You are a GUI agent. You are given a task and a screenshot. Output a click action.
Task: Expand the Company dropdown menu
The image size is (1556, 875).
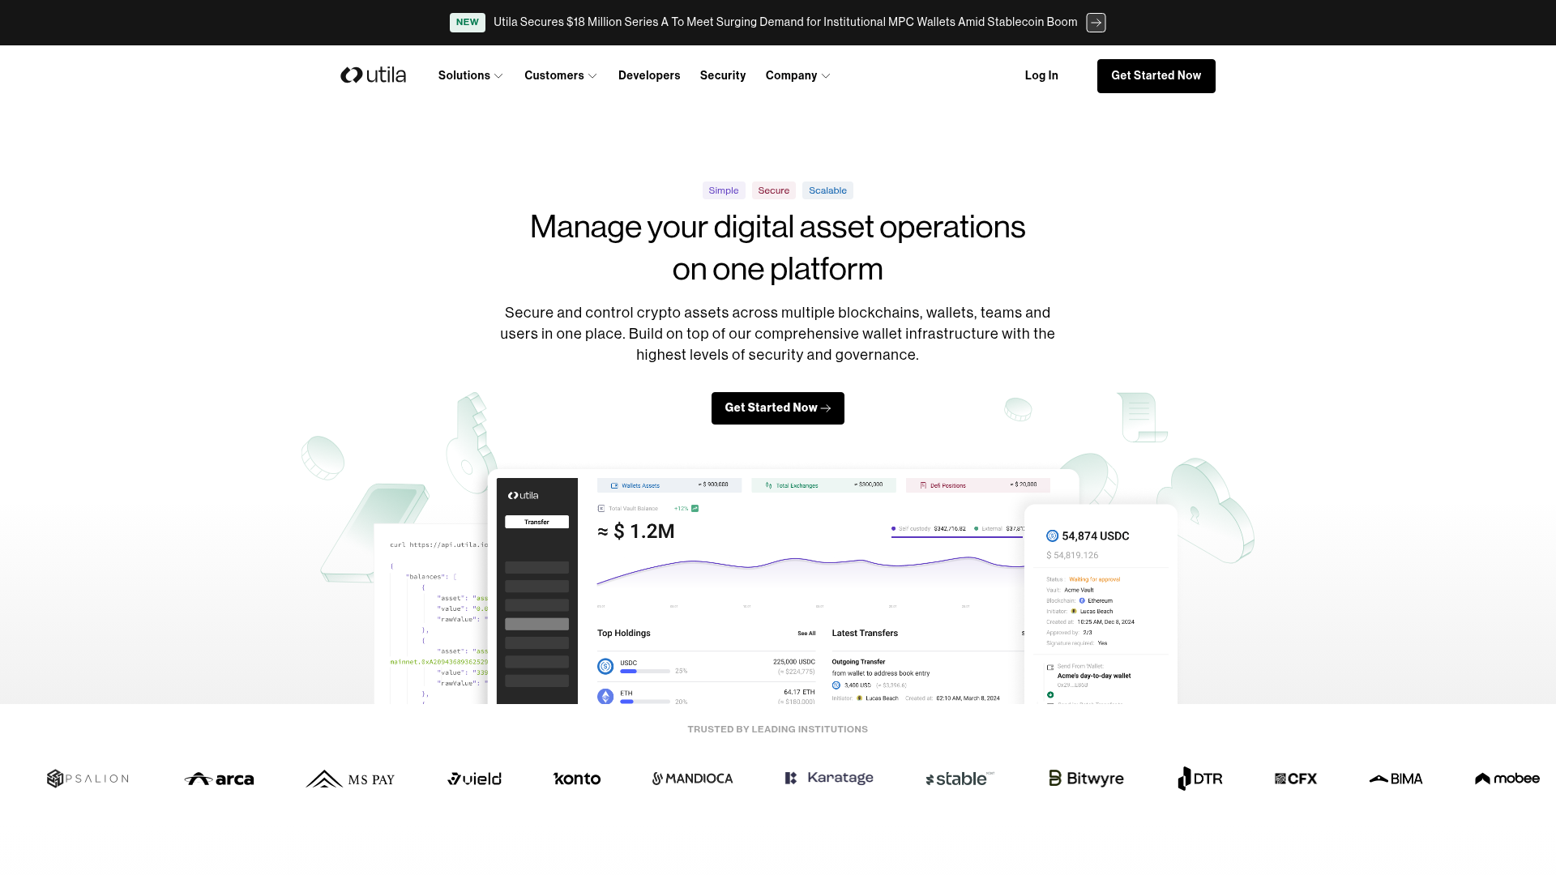(x=798, y=75)
